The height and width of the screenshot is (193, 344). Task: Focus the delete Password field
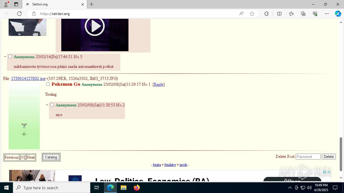(308, 157)
